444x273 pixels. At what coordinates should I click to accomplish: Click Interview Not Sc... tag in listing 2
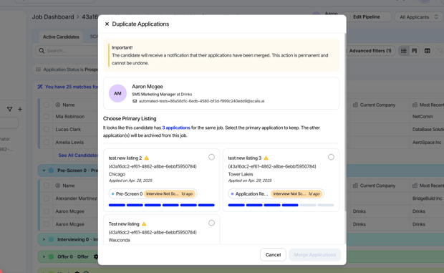pos(170,194)
